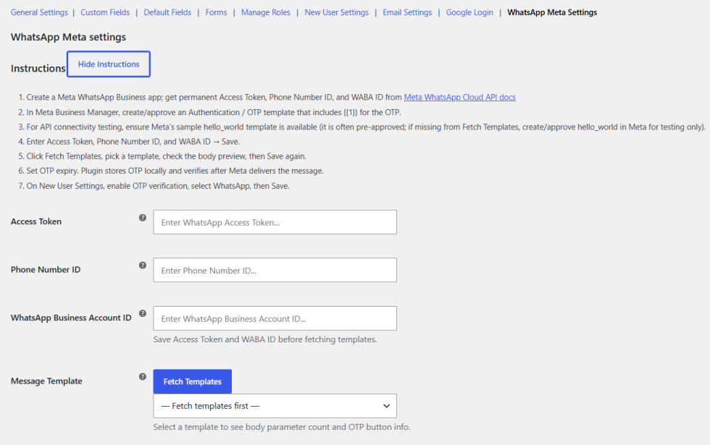Viewport: 710px width, 445px height.
Task: Switch to Email Settings tab
Action: click(407, 12)
